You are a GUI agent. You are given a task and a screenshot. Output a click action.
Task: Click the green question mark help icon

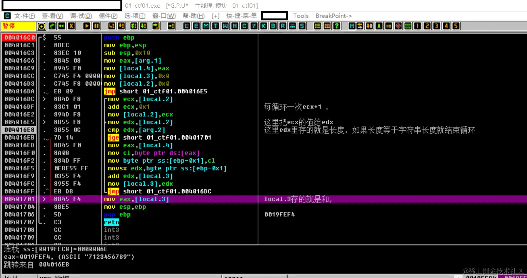tap(337, 26)
